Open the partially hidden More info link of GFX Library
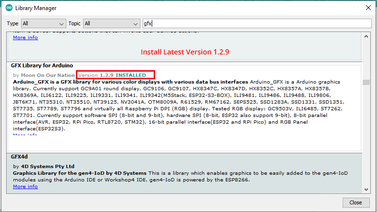377x212 pixels. pos(25,135)
